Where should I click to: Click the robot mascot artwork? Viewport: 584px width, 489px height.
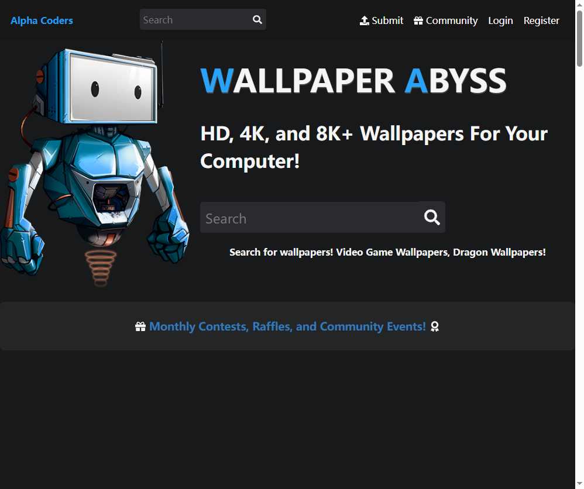pos(97,164)
